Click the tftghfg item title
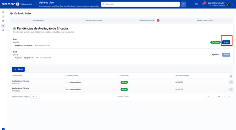The width and height of the screenshot is (236, 130). [16, 42]
